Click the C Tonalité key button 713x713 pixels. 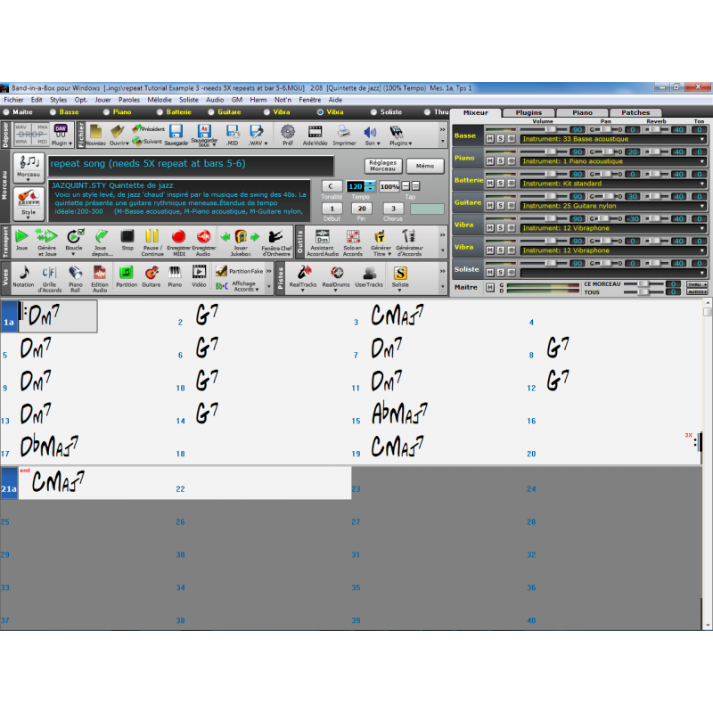[x=332, y=186]
